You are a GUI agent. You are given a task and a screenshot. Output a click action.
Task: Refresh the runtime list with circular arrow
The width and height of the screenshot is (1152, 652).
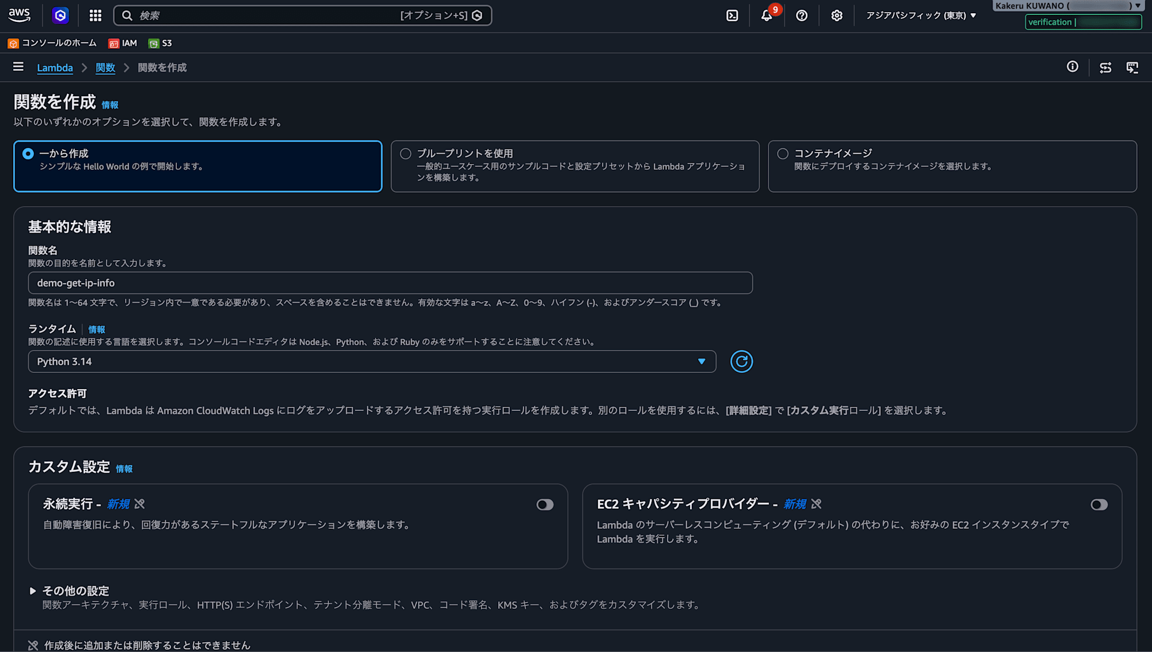(x=741, y=361)
